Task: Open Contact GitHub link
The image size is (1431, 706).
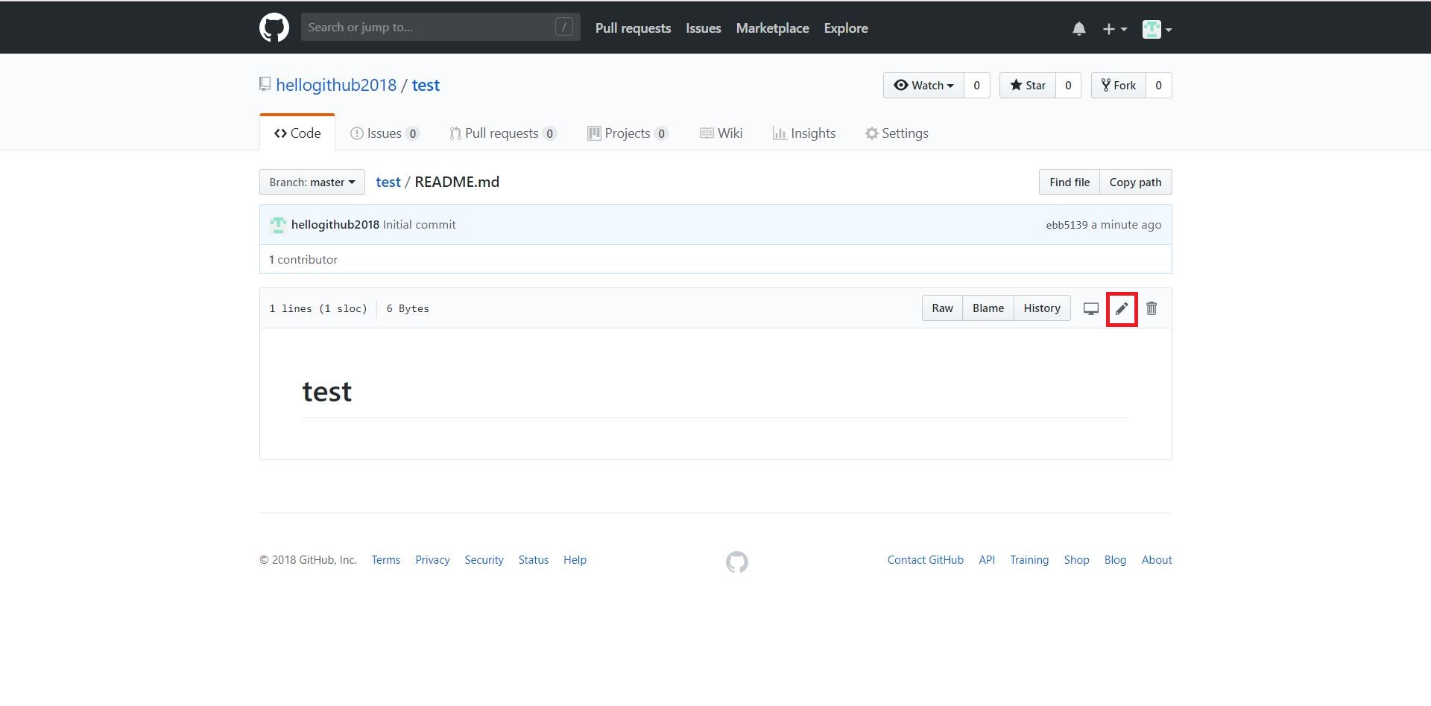Action: [925, 560]
